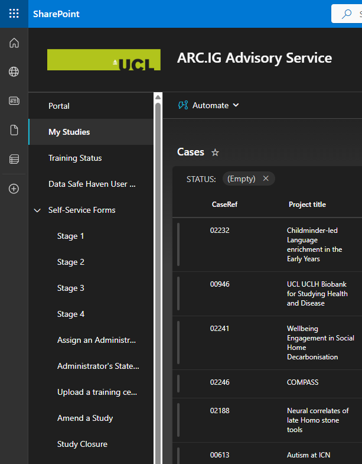Viewport: 362px width, 464px height.
Task: Select Training Status in the navigation
Action: pos(75,158)
